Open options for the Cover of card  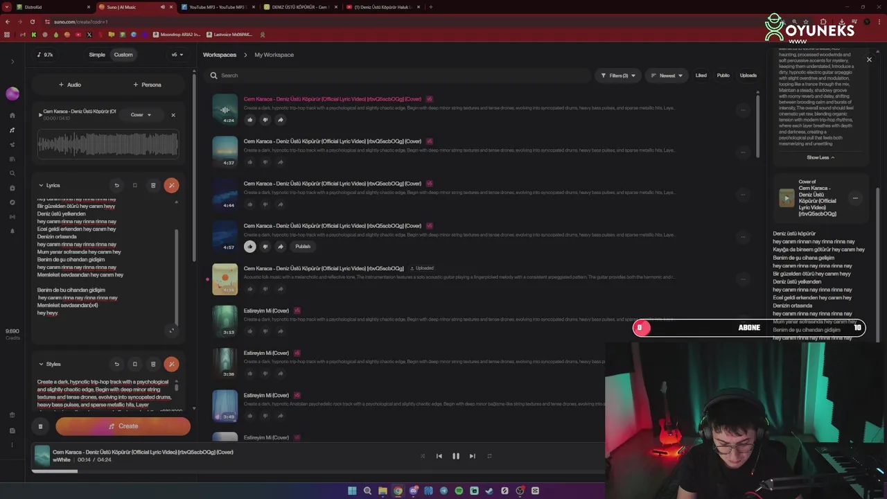click(x=855, y=198)
